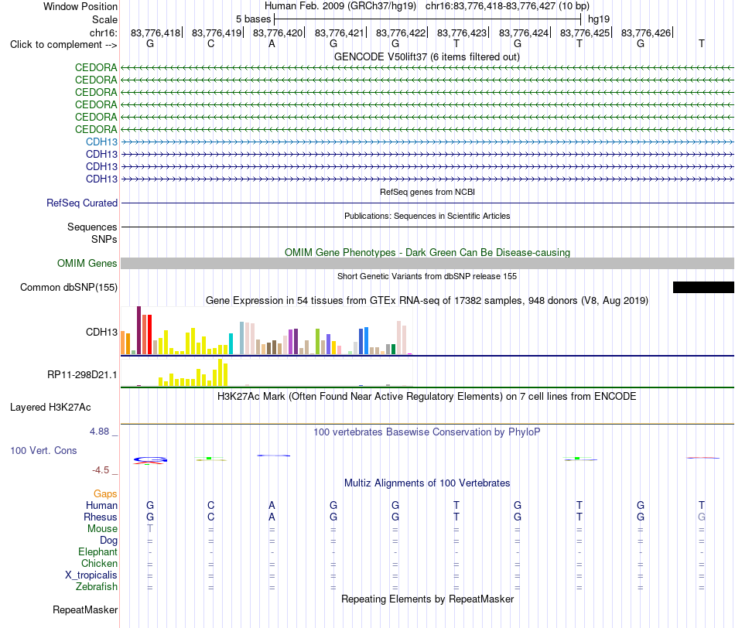735x628 pixels.
Task: Click the gray Rhesus G mismatch base
Action: (x=702, y=517)
